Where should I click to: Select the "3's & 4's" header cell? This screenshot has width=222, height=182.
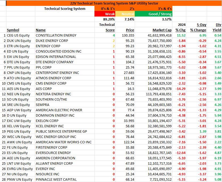[x=153, y=9]
